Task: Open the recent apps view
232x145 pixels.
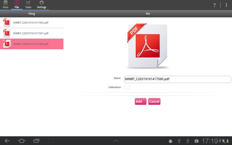Action: (x=37, y=141)
